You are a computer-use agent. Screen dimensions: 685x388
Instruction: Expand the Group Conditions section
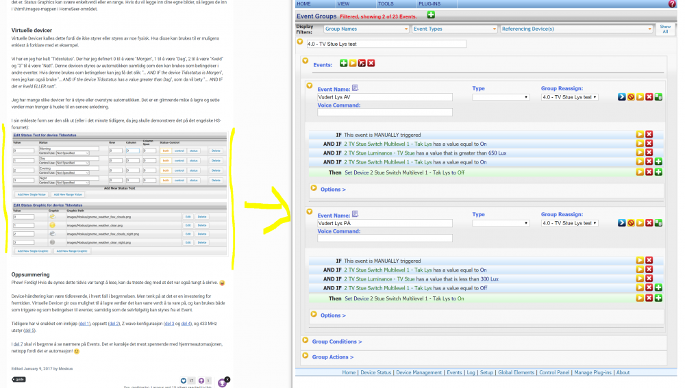pos(336,341)
